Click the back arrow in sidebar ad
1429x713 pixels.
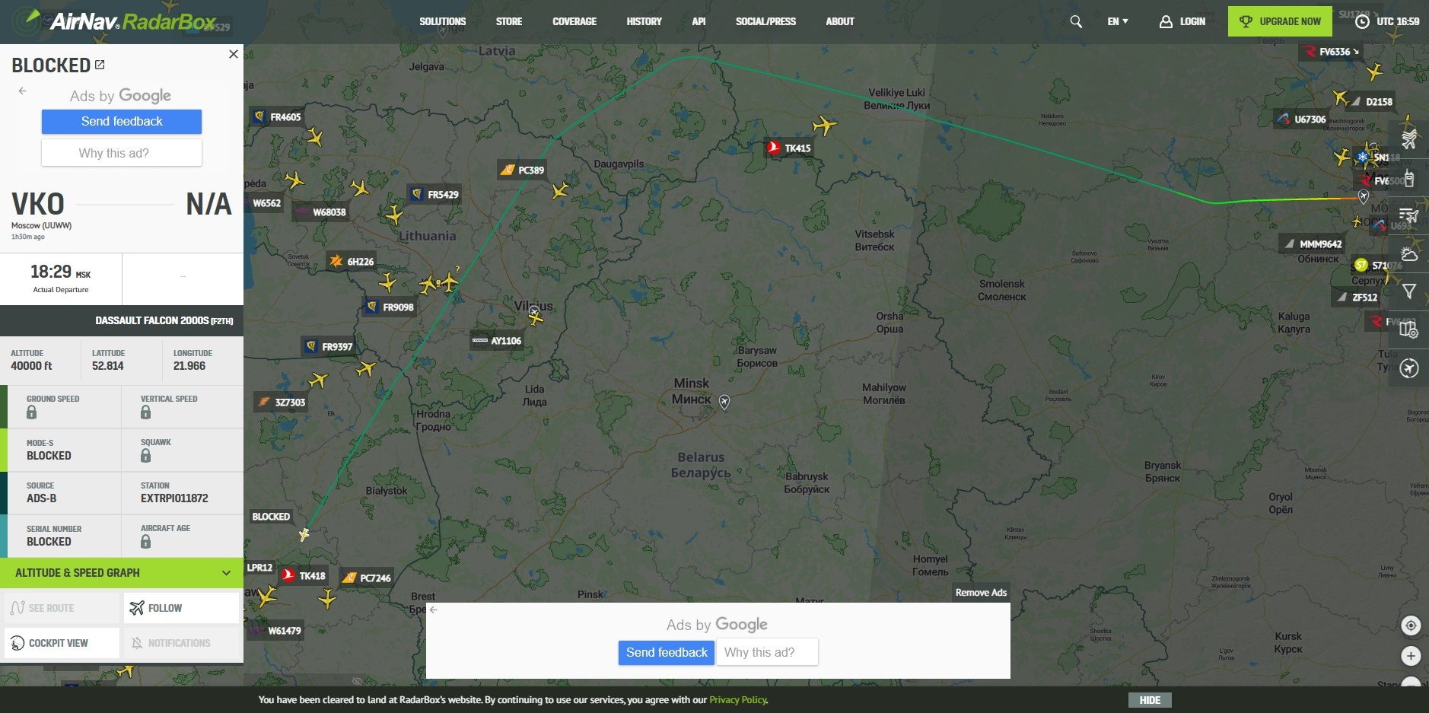23,91
